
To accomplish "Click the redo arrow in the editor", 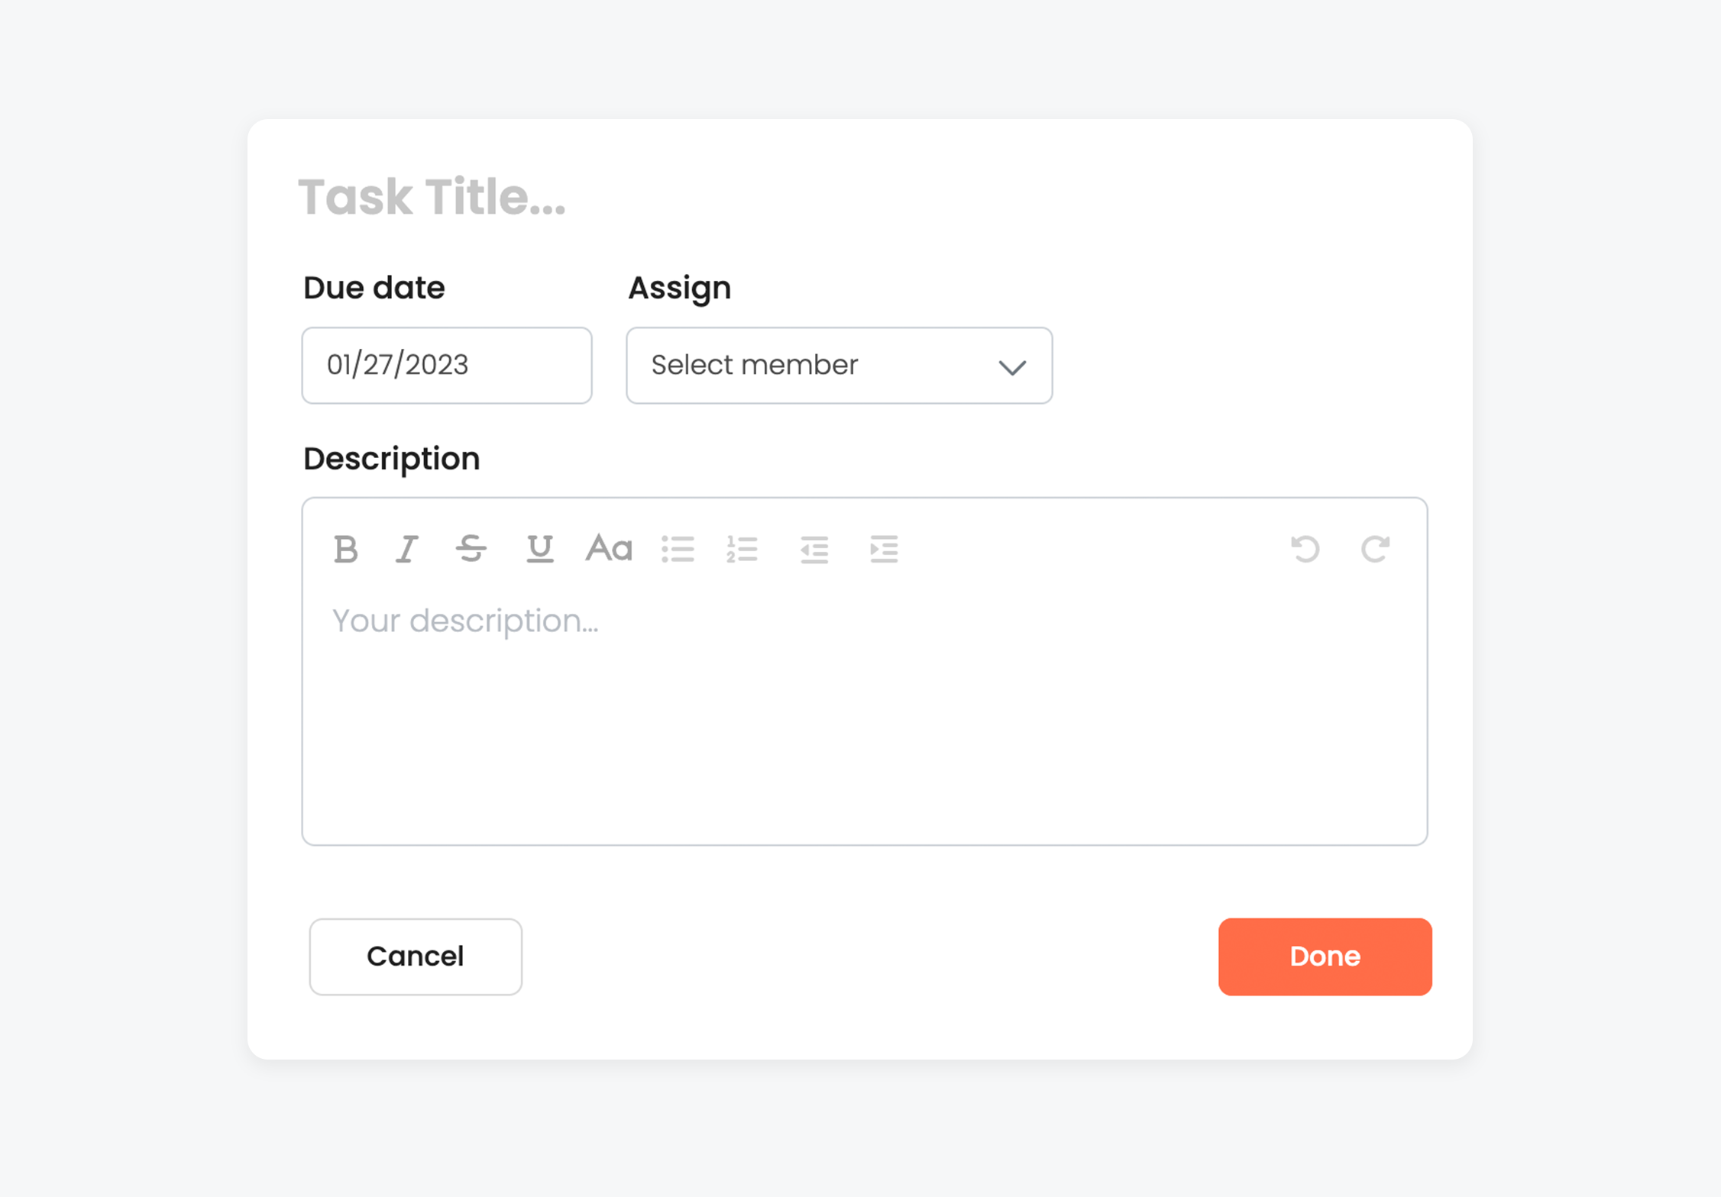I will click(1376, 547).
